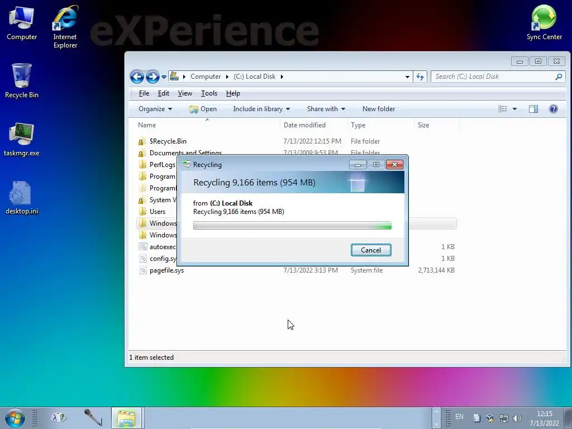Click the Open toolbar button
This screenshot has height=429, width=572.
[x=203, y=109]
